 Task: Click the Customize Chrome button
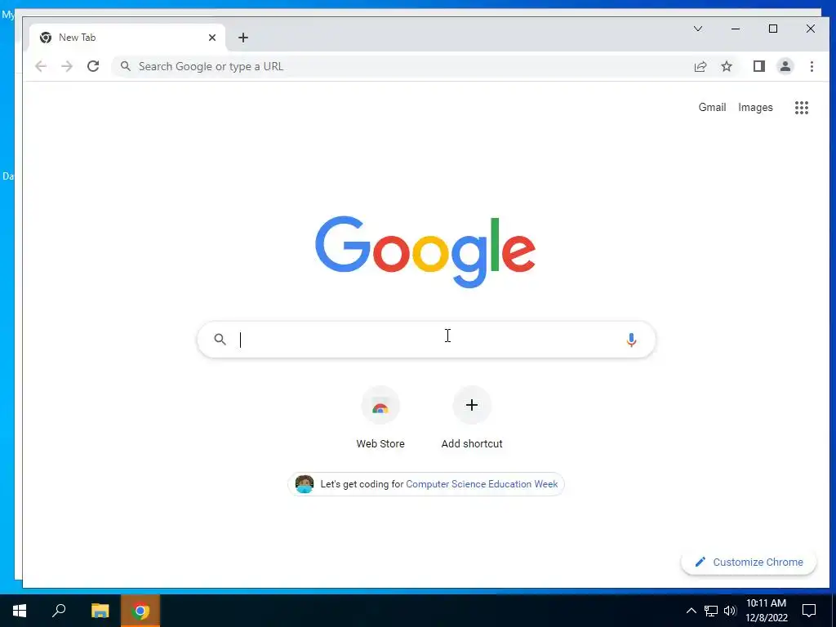[749, 562]
